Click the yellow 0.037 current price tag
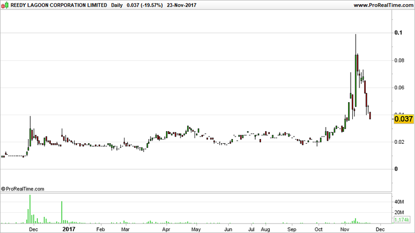Viewport: 415px width, 233px height. tap(404, 119)
